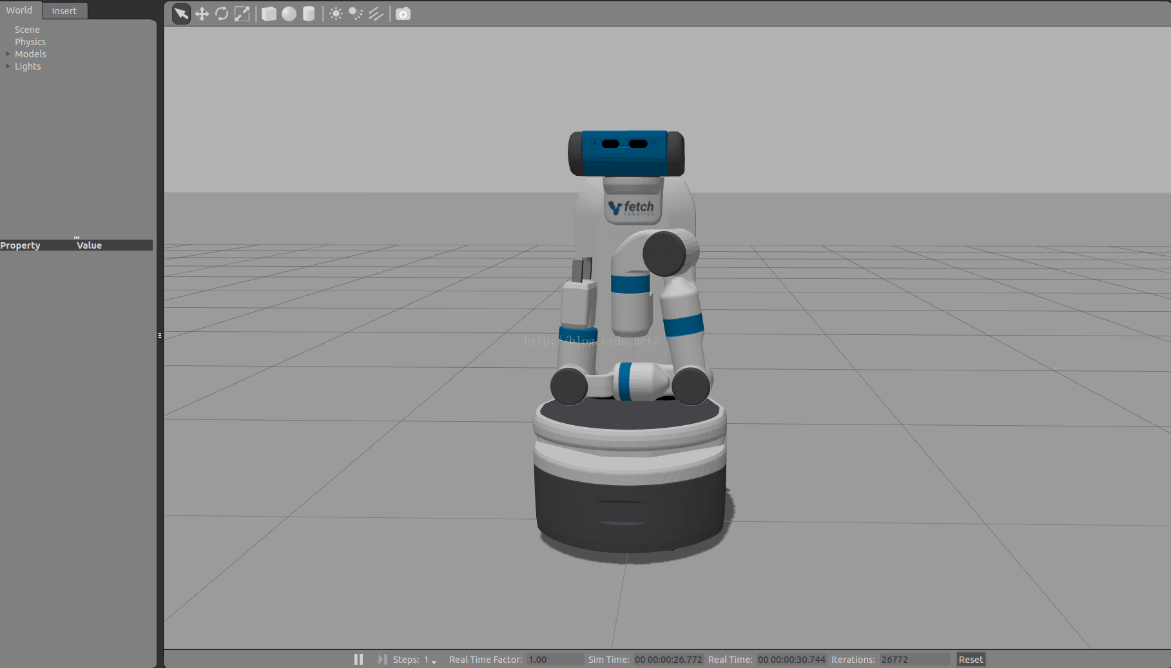Add a spot light
The height and width of the screenshot is (668, 1171).
(x=356, y=14)
